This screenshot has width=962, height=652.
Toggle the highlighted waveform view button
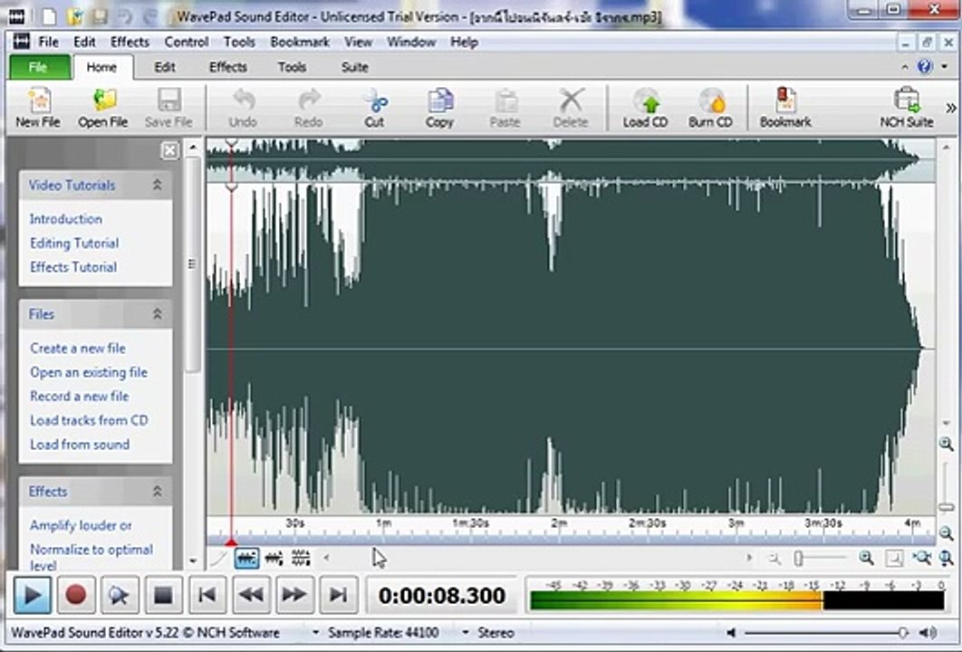pyautogui.click(x=246, y=558)
